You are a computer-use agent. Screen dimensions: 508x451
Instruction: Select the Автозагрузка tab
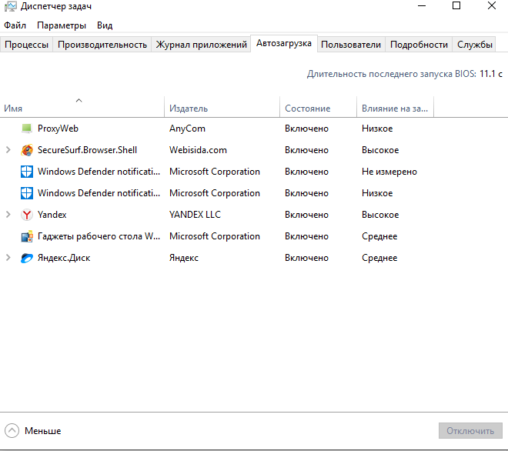(x=284, y=43)
